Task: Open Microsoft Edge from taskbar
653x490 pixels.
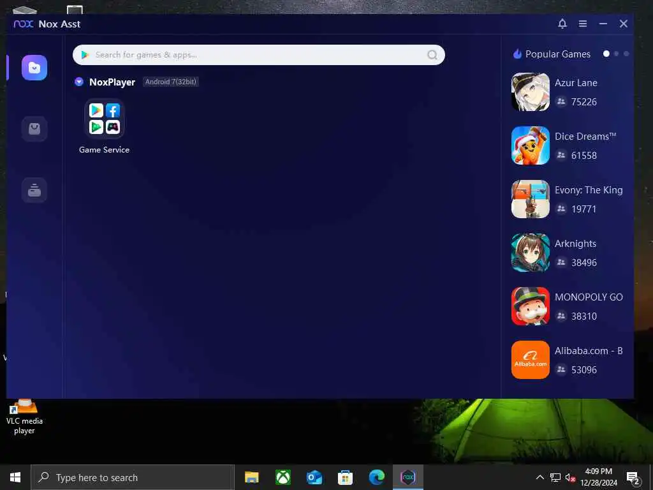Action: [x=376, y=477]
